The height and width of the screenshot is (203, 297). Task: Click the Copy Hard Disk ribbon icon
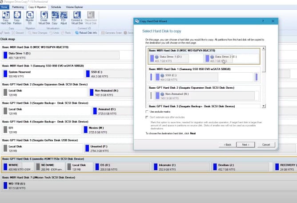tap(6, 18)
